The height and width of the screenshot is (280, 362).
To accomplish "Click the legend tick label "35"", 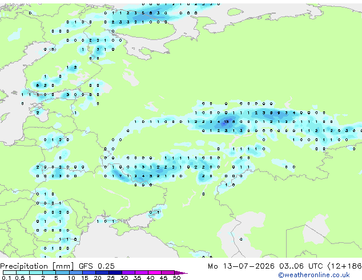I will 137,278.
